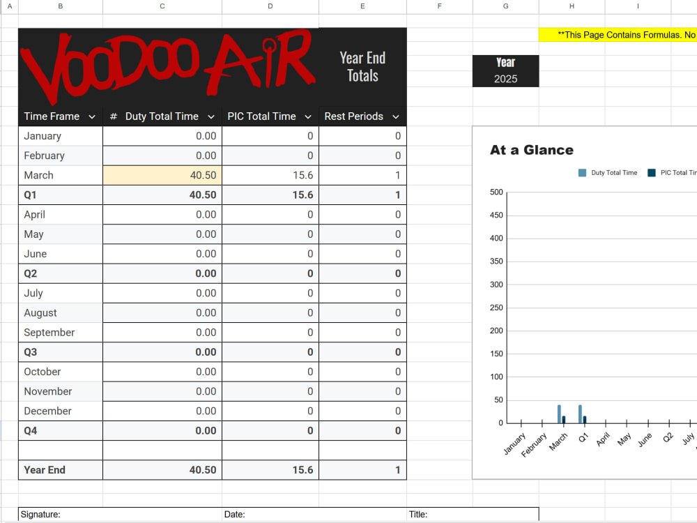
Task: Open the Time Frame column filter dropdown
Action: [x=92, y=117]
